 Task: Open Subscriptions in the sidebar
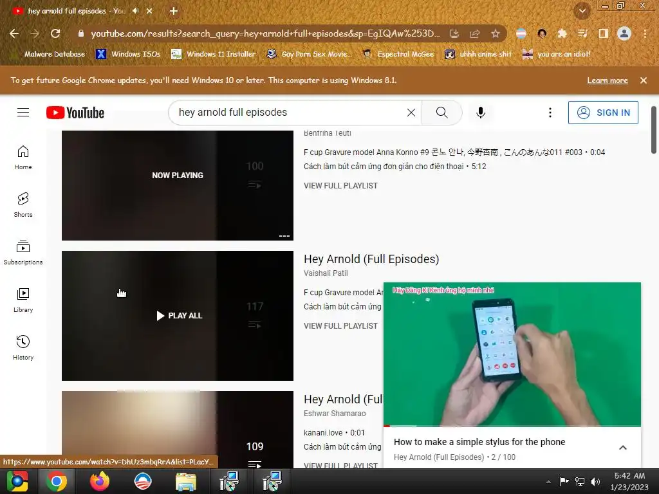(x=23, y=252)
